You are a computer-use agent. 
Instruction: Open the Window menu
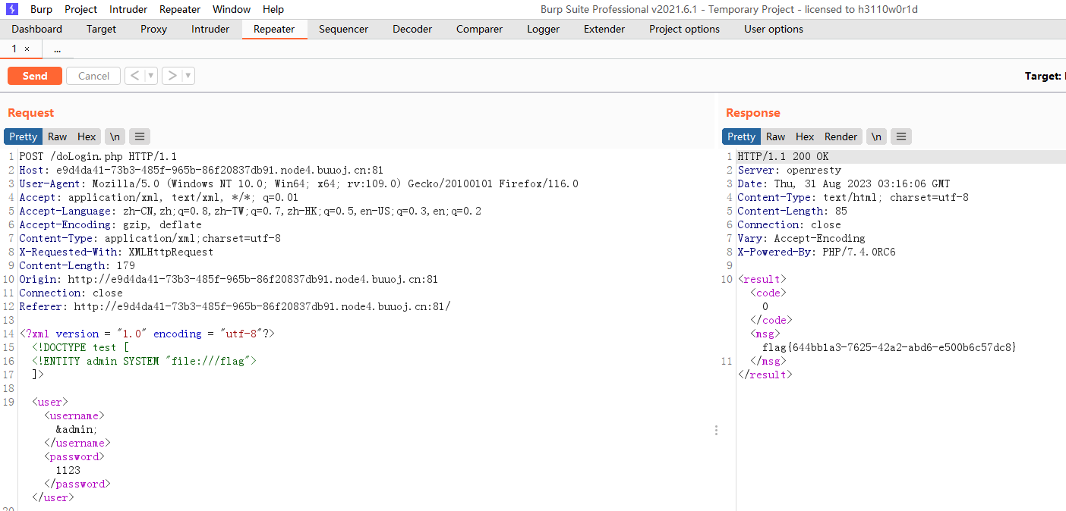232,9
